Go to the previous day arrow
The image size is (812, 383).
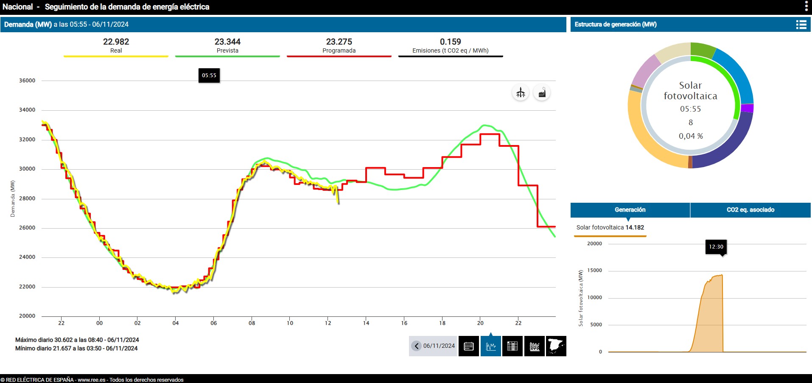pos(417,346)
